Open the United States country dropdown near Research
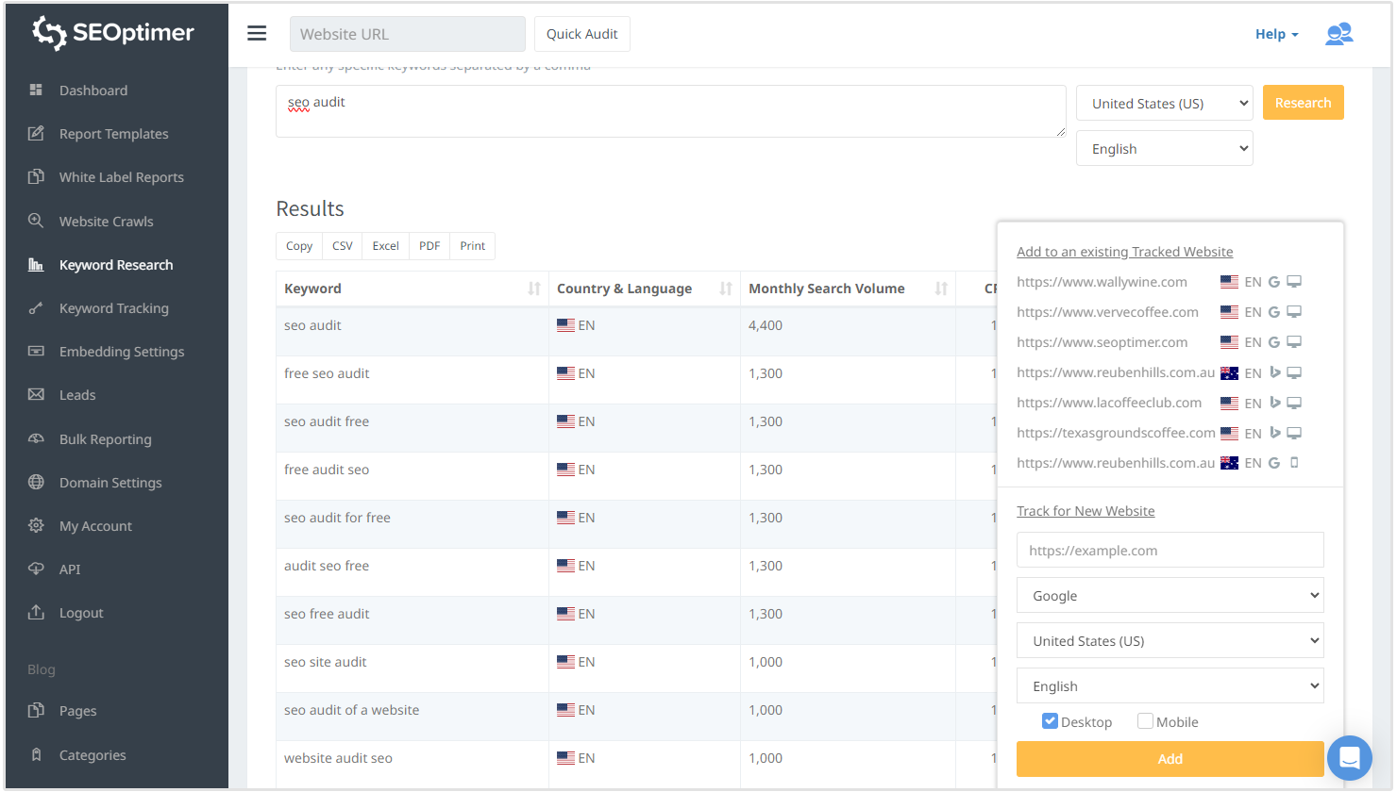The image size is (1397, 792). pyautogui.click(x=1164, y=104)
